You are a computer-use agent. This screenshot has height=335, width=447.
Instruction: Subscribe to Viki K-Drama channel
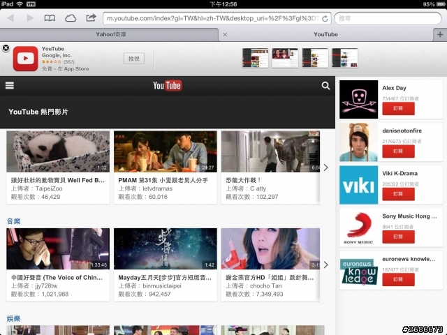398,194
